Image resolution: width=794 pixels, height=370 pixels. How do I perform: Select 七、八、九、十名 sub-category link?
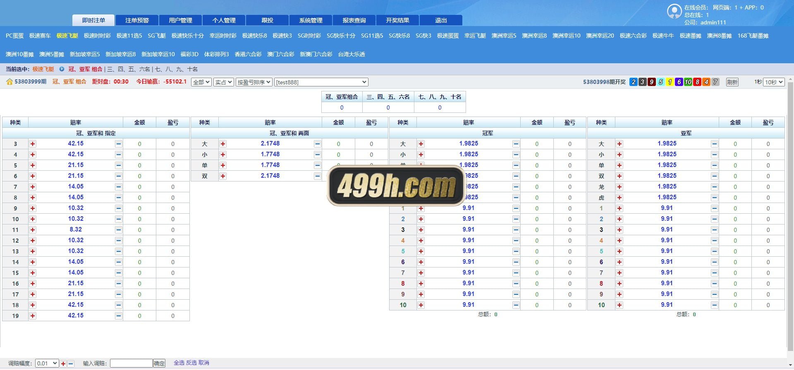176,69
